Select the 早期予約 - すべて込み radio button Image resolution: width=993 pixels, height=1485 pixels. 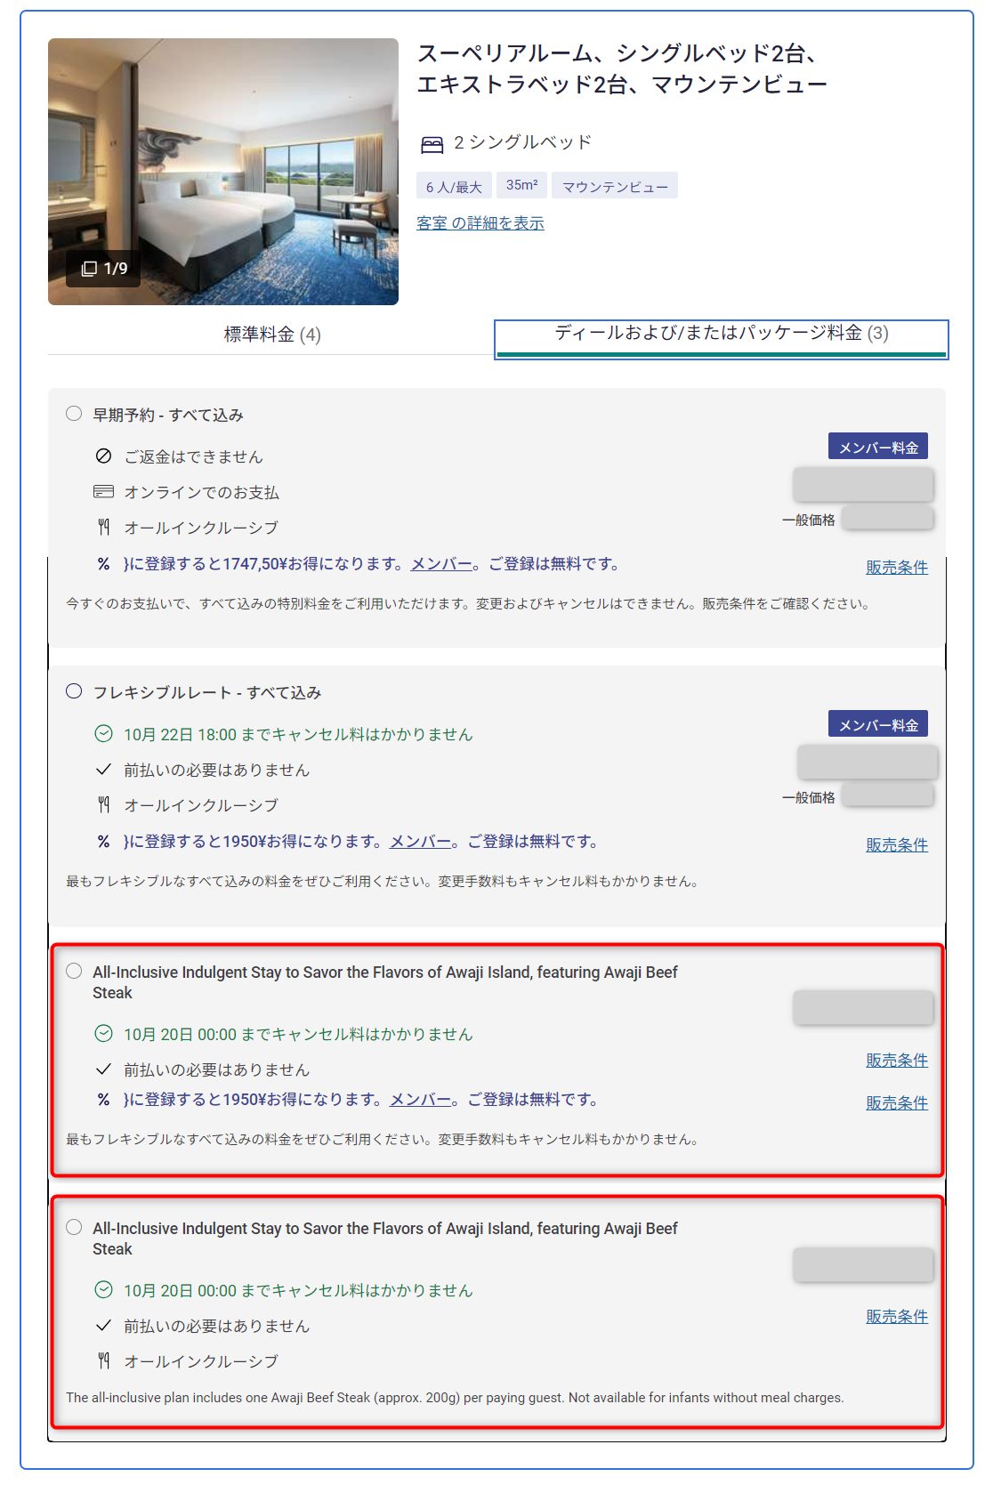point(74,414)
